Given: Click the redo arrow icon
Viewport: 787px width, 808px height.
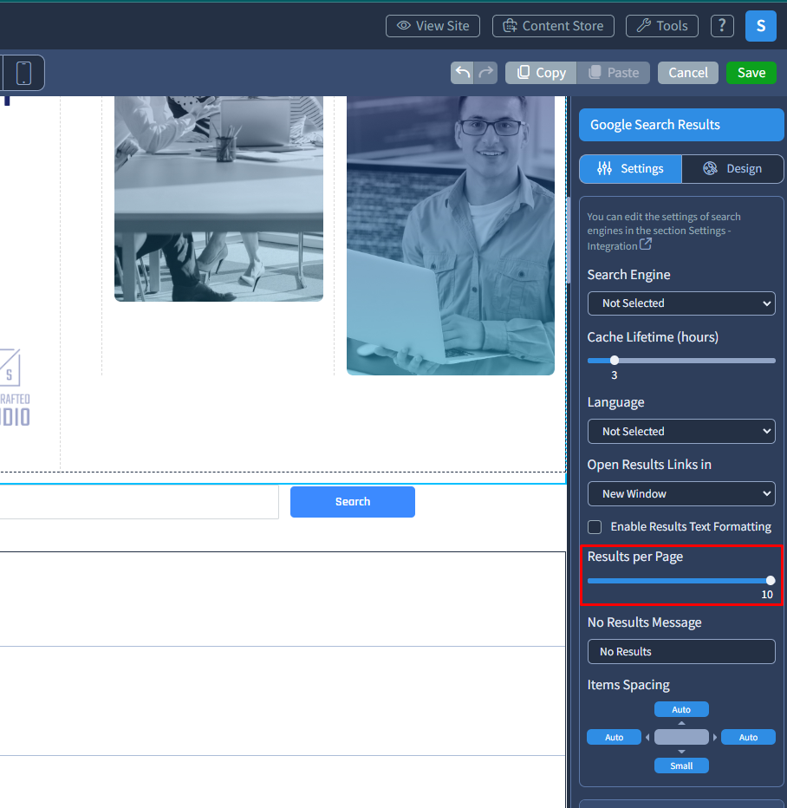Looking at the screenshot, I should [x=486, y=73].
